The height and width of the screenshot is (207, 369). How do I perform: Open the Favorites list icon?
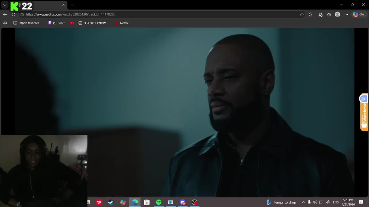[x=329, y=14]
